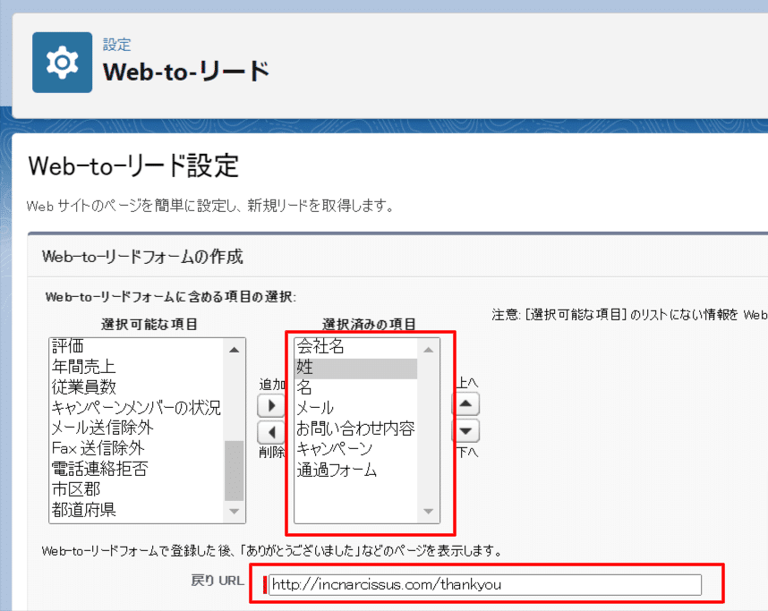Select 姓 in selected fields list
The image size is (768, 611).
pyautogui.click(x=356, y=367)
